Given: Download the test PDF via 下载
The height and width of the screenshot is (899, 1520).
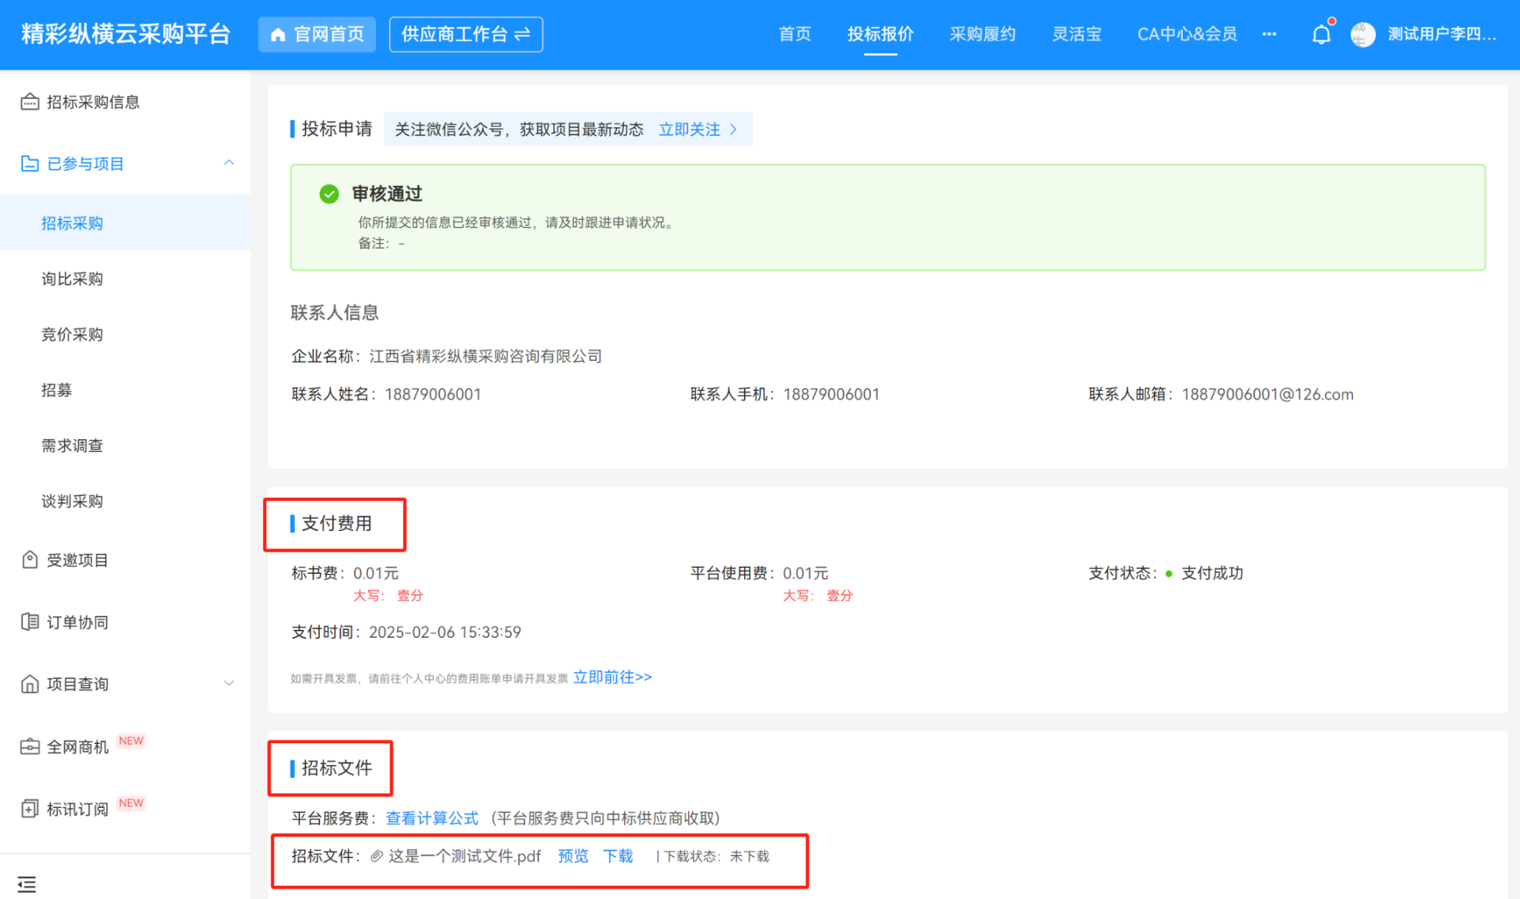Looking at the screenshot, I should coord(617,855).
